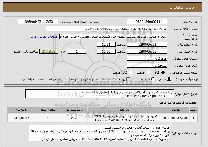Click the validity date field 1398/06/05
208x147 pixels.
coord(147,52)
